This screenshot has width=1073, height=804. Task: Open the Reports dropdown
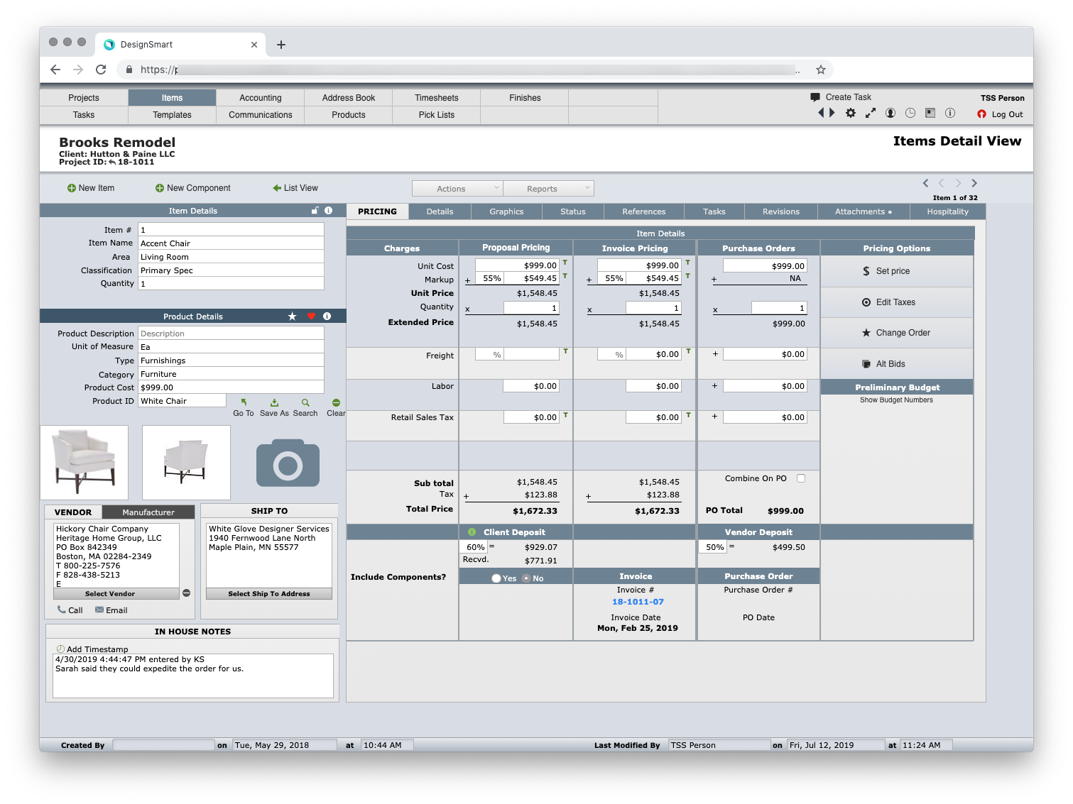548,189
